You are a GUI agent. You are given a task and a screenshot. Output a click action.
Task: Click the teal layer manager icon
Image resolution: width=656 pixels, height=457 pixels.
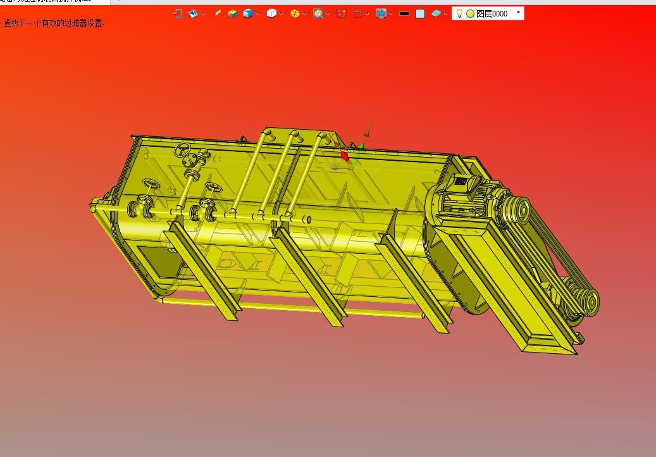[x=436, y=14]
